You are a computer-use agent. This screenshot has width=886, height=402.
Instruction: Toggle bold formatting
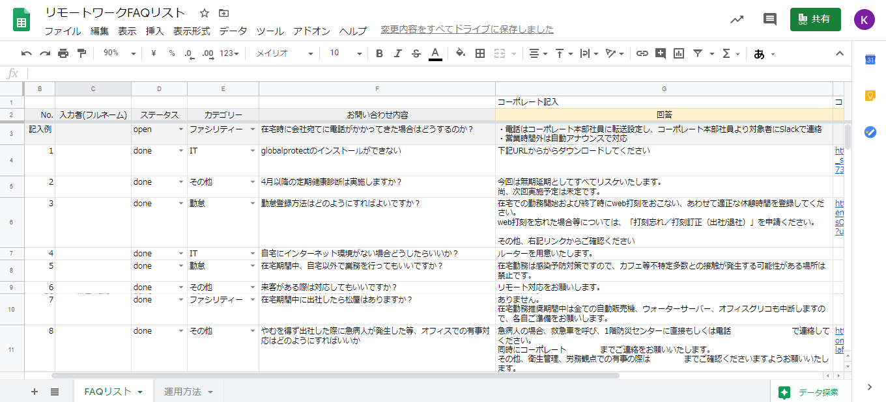pos(380,53)
